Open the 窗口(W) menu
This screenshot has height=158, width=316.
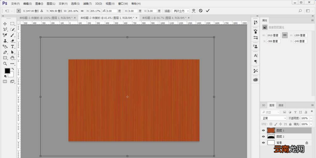[123, 3]
